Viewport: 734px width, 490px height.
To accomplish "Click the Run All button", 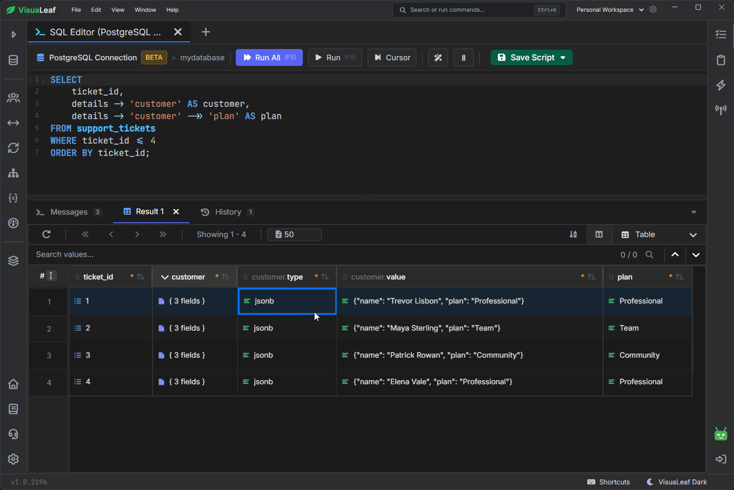I will tap(269, 58).
